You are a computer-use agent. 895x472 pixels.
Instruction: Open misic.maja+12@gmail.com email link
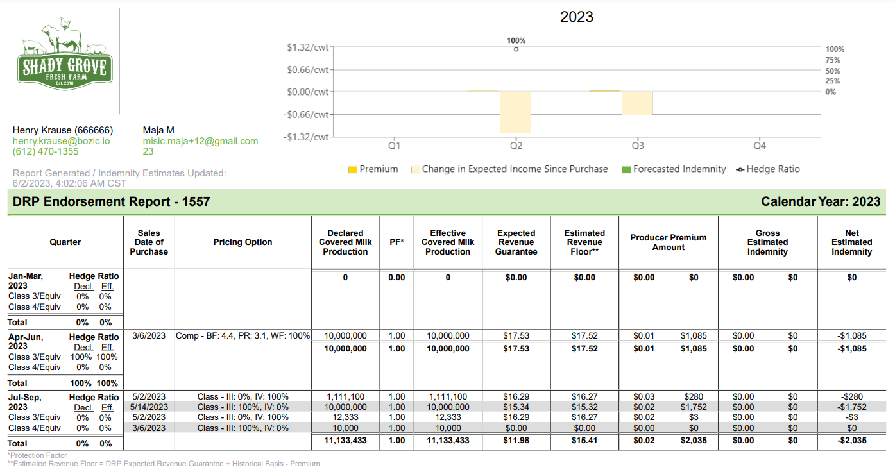tap(200, 141)
